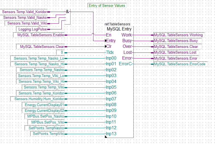Image resolution: width=215 pixels, height=145 pixels.
Task: Select MySQL.TableSensors.Busy output variable
Action: click(x=178, y=41)
